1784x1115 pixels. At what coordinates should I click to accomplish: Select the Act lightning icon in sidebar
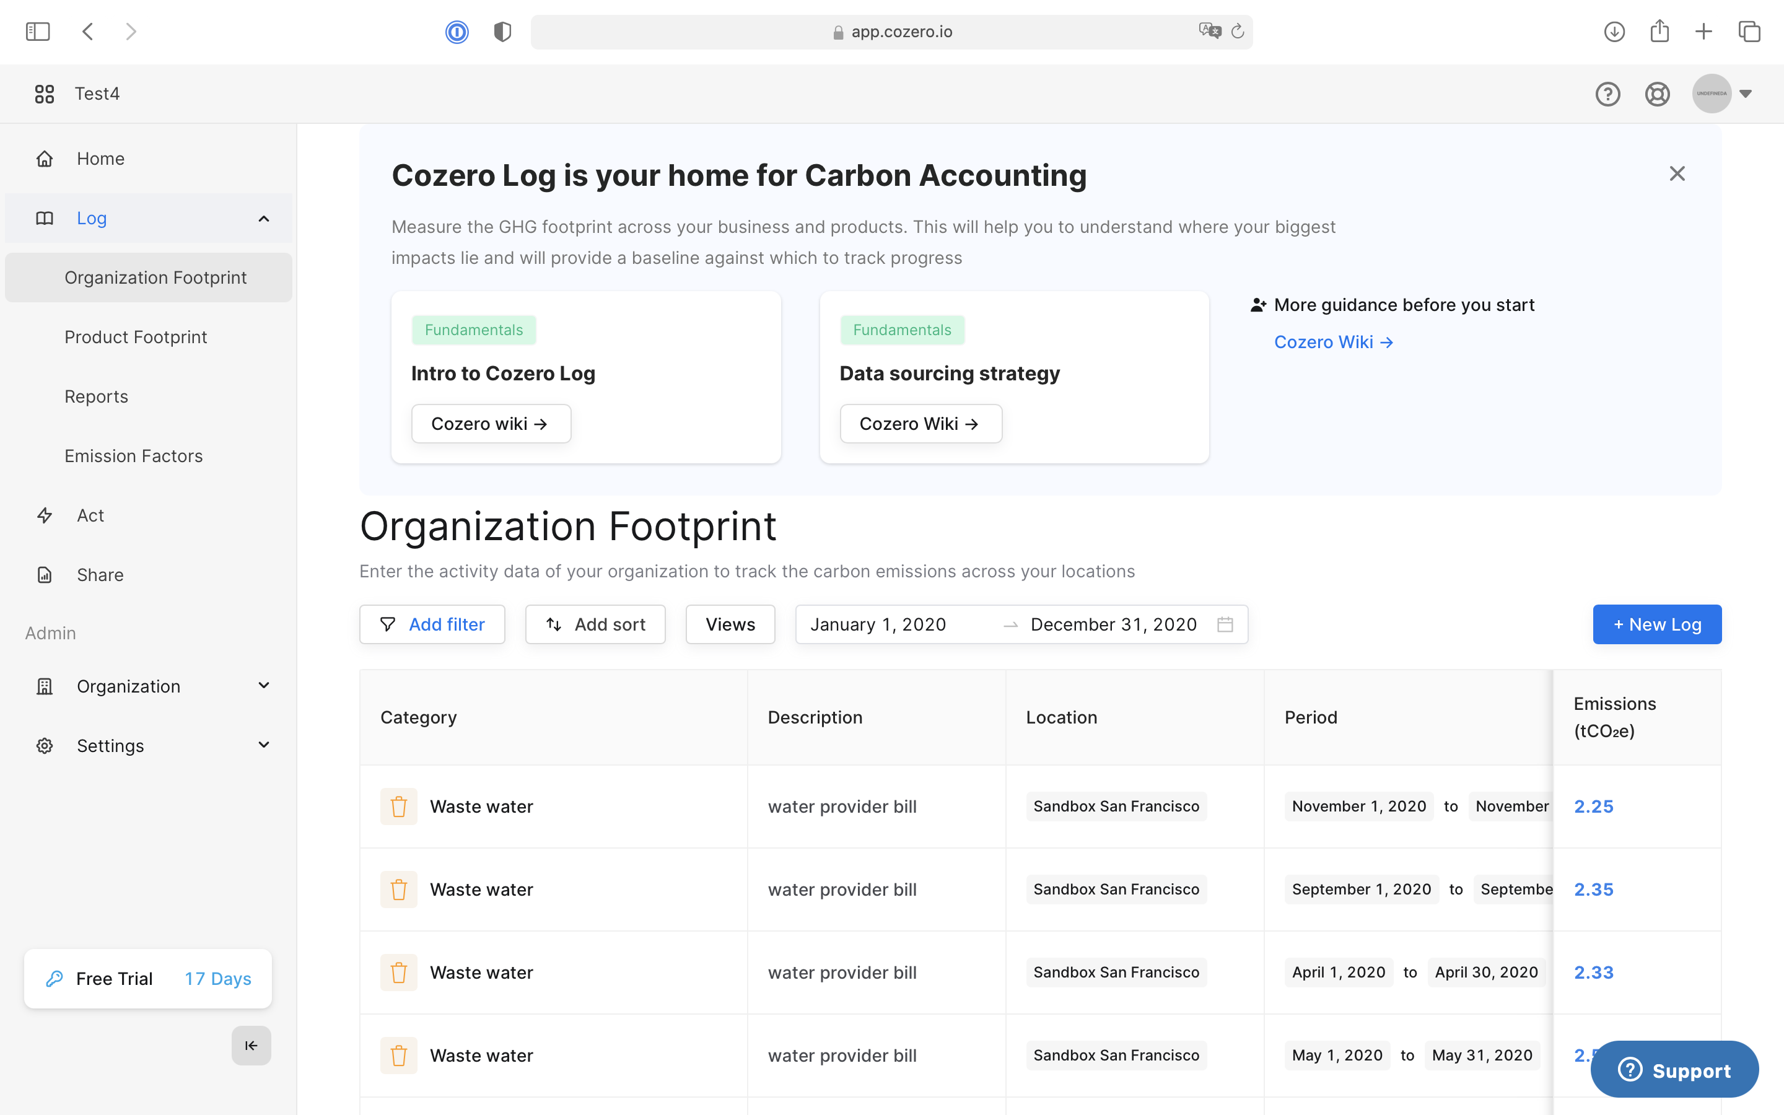(44, 515)
